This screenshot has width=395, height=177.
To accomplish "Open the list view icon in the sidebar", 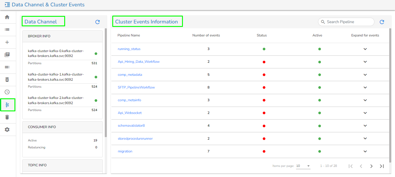I will click(7, 30).
